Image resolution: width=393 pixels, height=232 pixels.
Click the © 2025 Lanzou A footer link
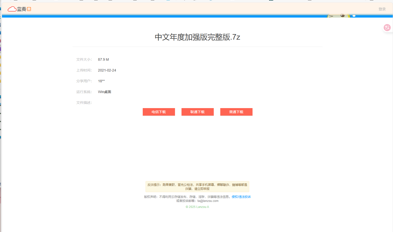197,207
